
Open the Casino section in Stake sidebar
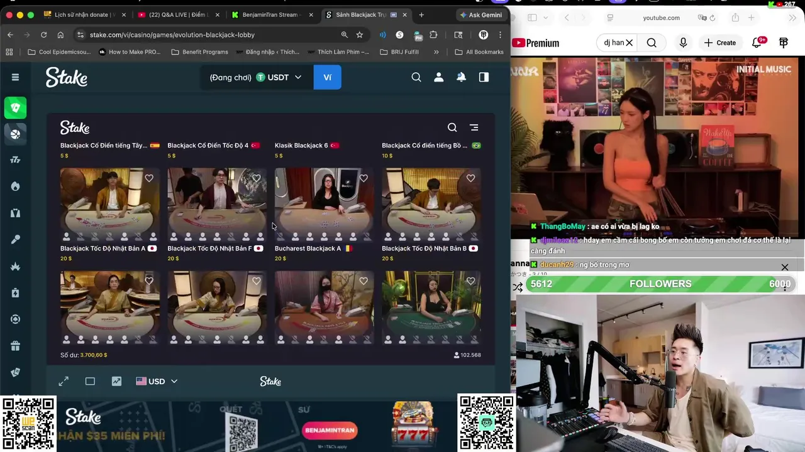[16, 107]
